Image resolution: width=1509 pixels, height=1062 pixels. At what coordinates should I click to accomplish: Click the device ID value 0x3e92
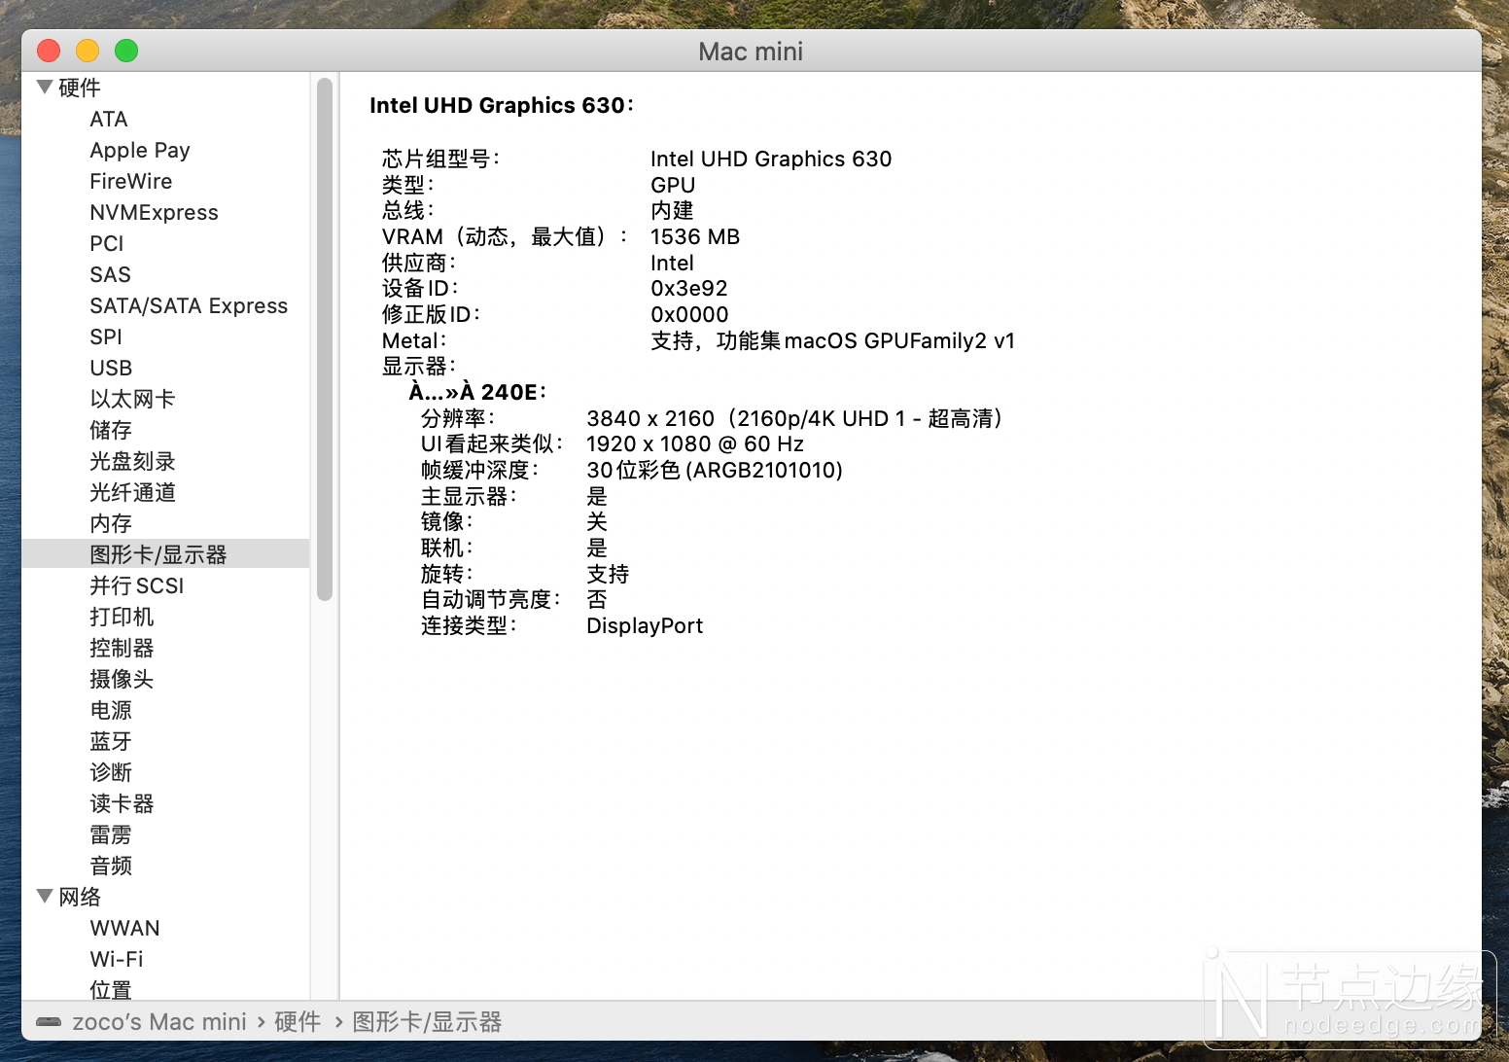689,289
